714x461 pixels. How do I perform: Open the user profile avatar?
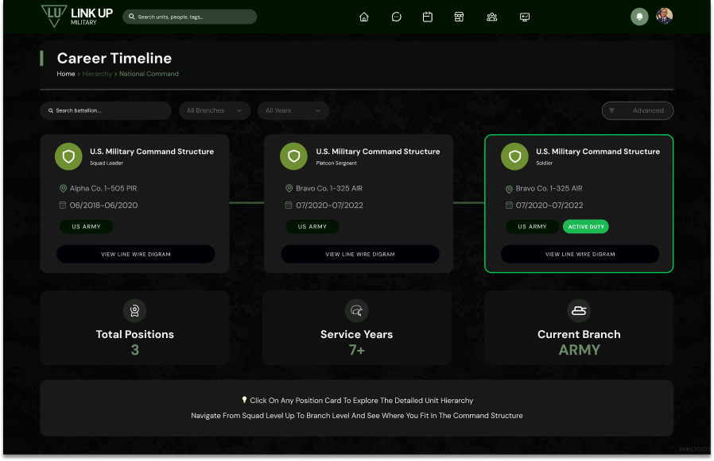point(664,17)
